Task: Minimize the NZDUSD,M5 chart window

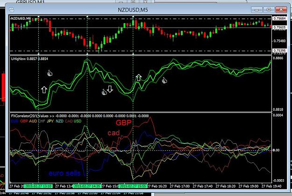Action: click(256, 10)
